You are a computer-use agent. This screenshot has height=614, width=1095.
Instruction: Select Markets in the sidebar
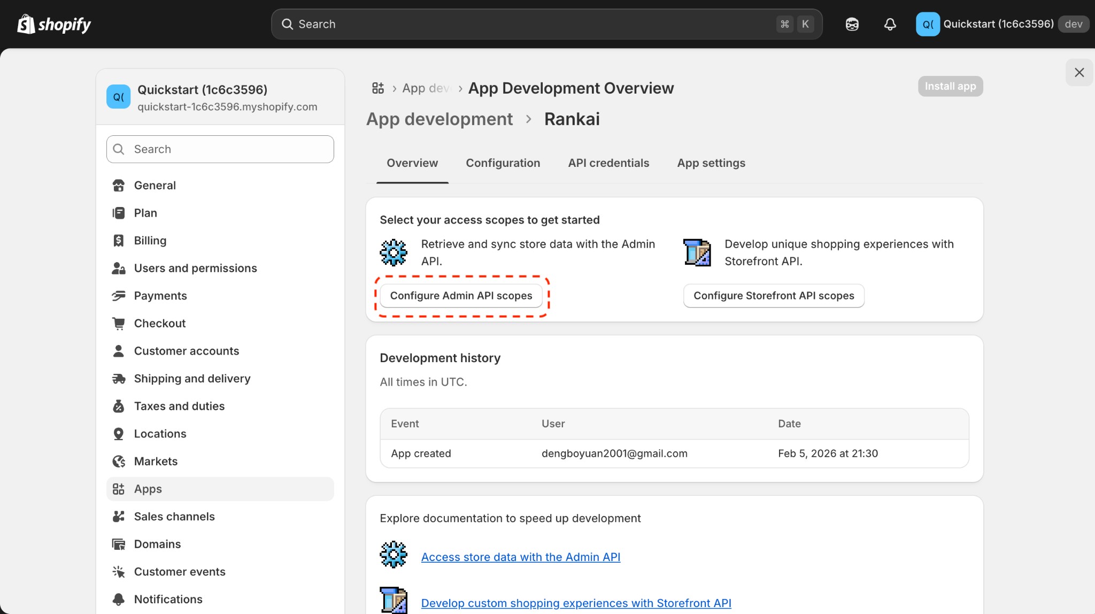156,461
